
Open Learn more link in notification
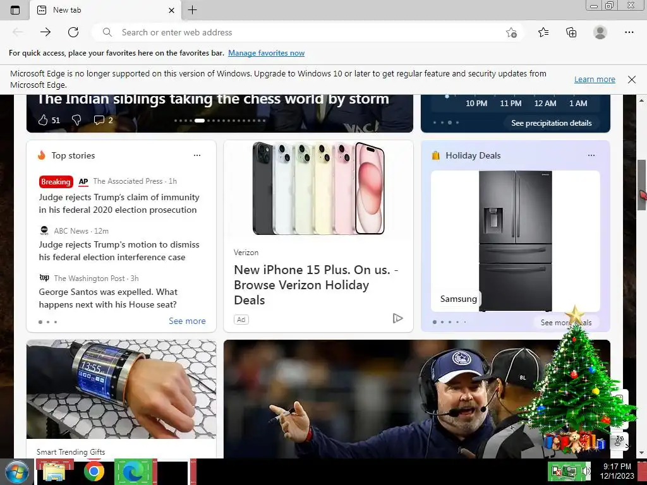click(x=595, y=79)
